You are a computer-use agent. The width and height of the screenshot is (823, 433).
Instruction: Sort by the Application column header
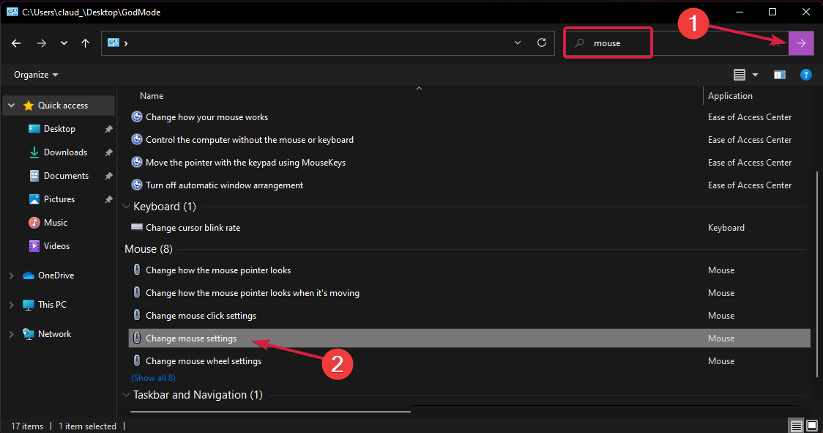coord(730,96)
